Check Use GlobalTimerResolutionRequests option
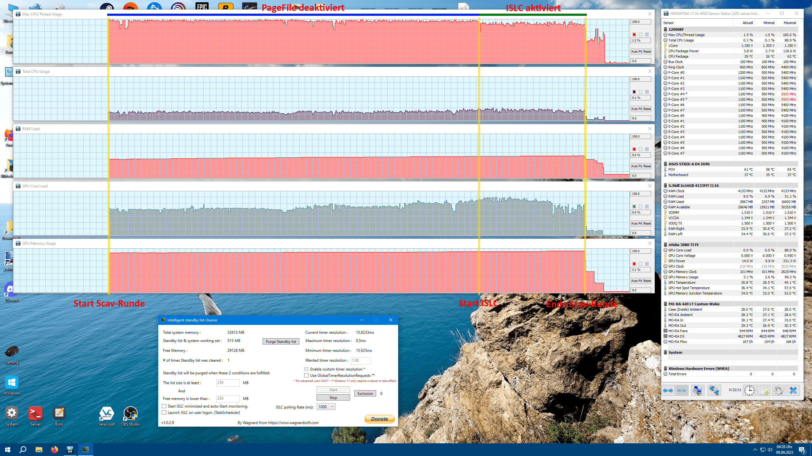 (x=306, y=376)
